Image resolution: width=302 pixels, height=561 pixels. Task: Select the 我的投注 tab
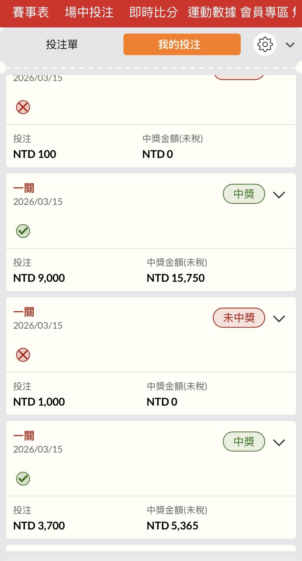[x=182, y=45]
